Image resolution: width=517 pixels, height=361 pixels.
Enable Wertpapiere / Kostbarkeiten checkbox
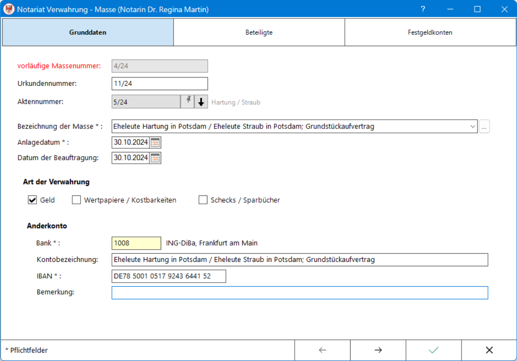coord(77,200)
